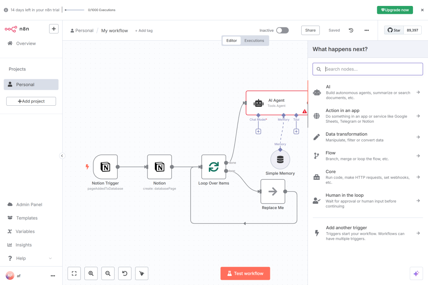This screenshot has height=285, width=428.
Task: Open user options three-dot menu
Action: 53,276
